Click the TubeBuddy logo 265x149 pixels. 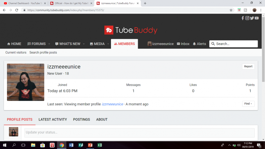click(x=131, y=30)
